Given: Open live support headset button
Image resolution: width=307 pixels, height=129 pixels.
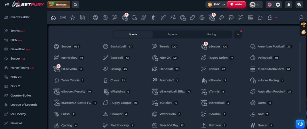Looking at the screenshot, I should [x=300, y=124].
